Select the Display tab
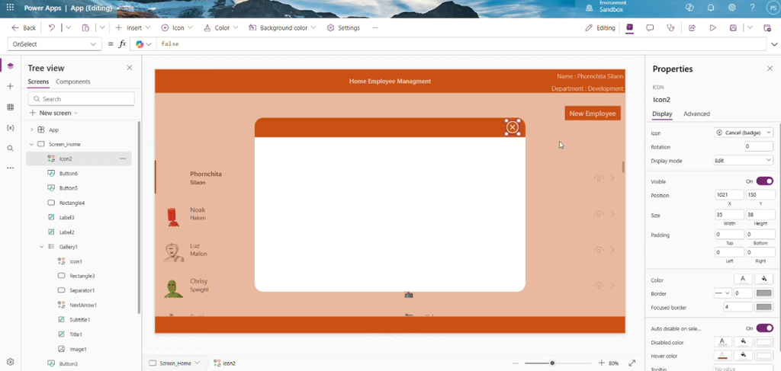Image resolution: width=781 pixels, height=371 pixels. 662,114
